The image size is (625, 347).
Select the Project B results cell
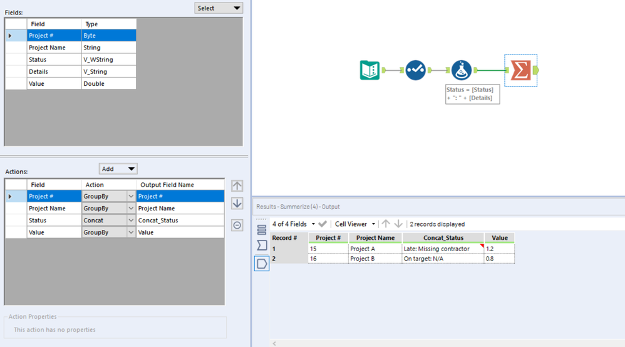(375, 259)
